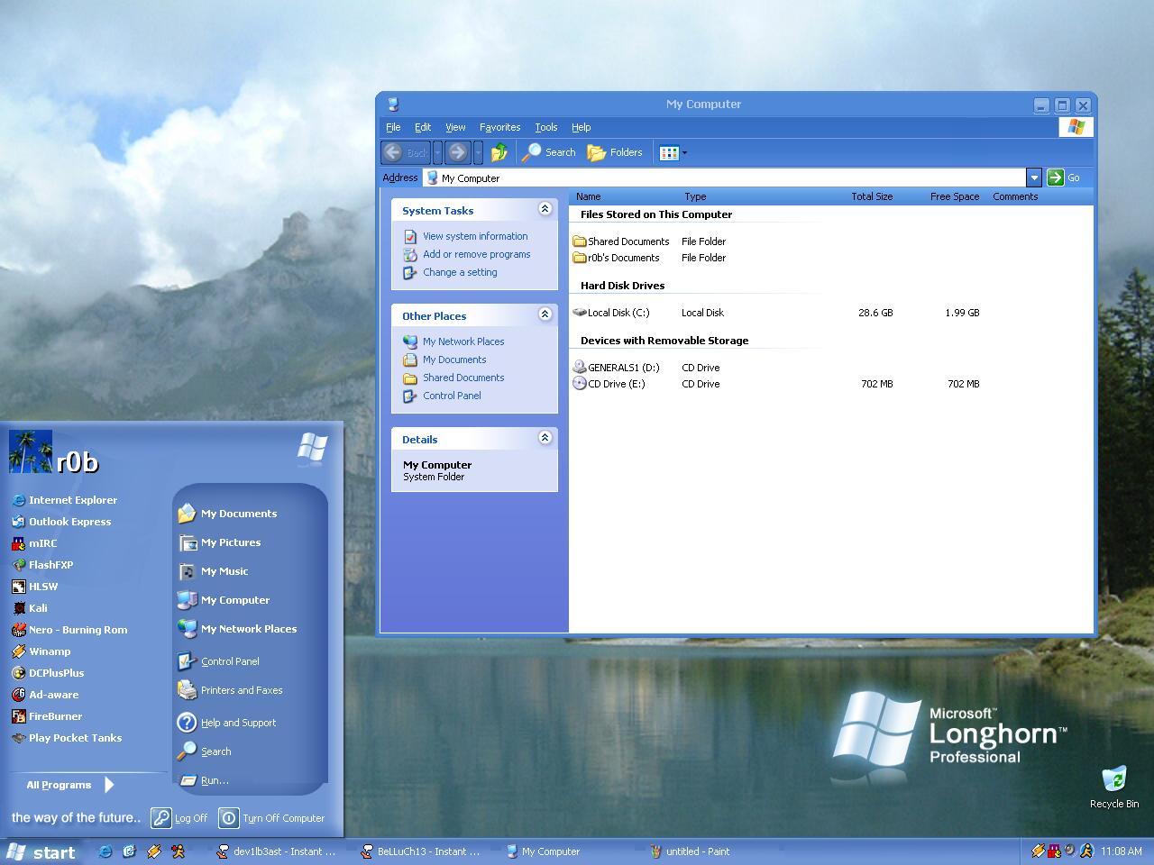This screenshot has height=865, width=1154.
Task: Expand All Programs submenu
Action: pos(69,785)
